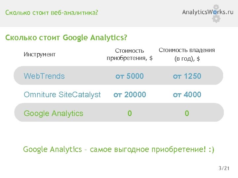Image resolution: width=238 pixels, height=178 pixels.
Task: Click the 'от 5000' WebTrends acquisition cost
Action: coord(130,76)
